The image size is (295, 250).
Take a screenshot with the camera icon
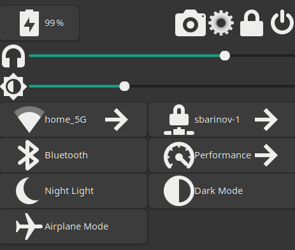click(x=191, y=23)
